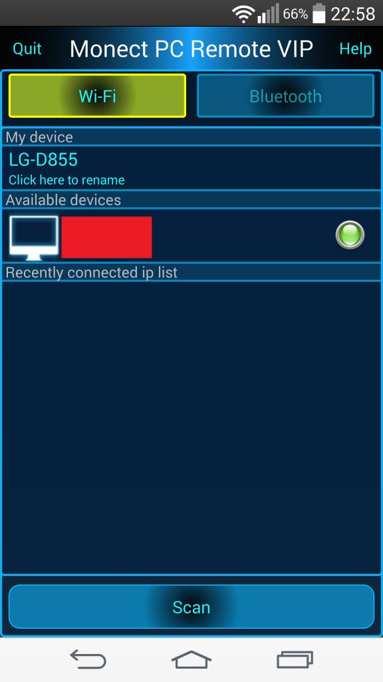This screenshot has width=383, height=682.
Task: Tap the clock showing 22:58
Action: (353, 15)
